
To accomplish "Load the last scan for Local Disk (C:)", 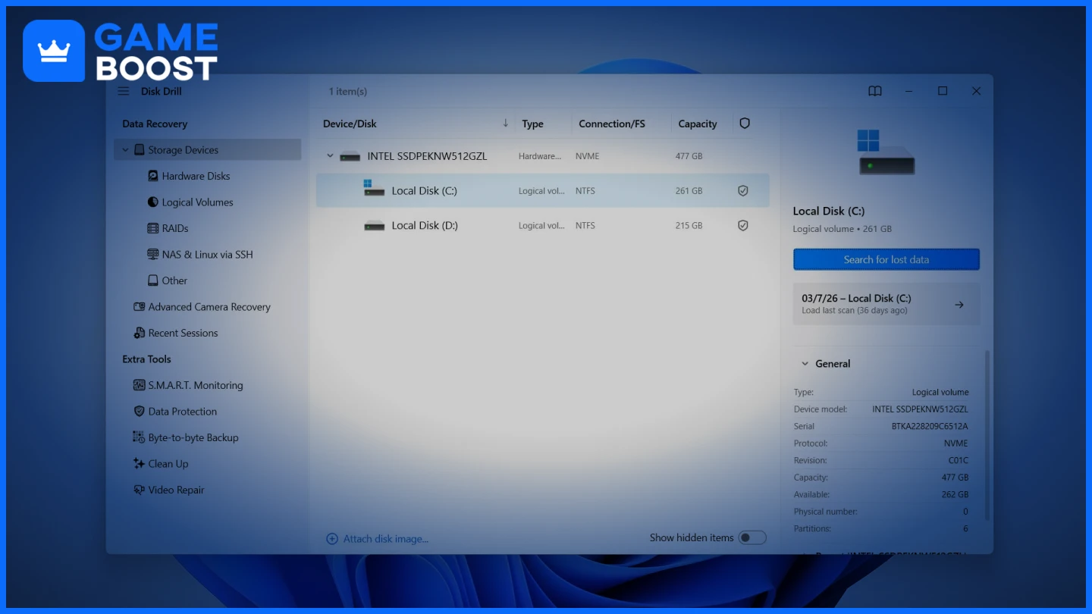I will (x=886, y=303).
